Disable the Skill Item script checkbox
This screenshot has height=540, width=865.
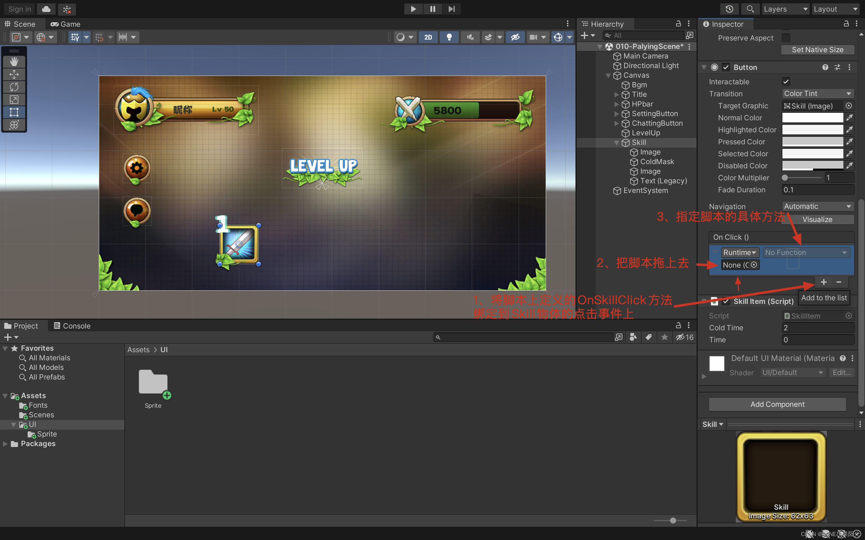click(x=726, y=301)
